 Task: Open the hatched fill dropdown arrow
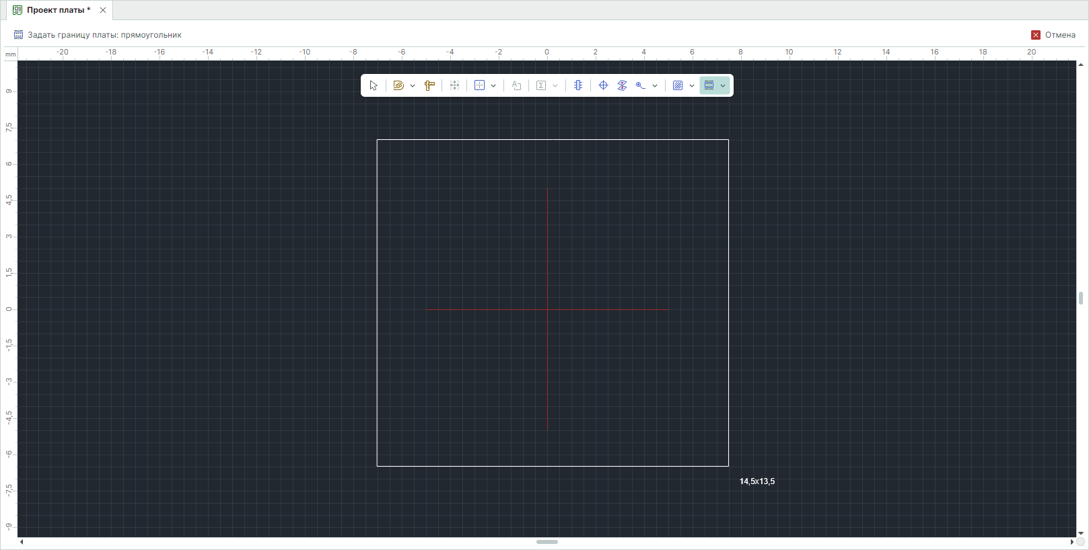692,86
